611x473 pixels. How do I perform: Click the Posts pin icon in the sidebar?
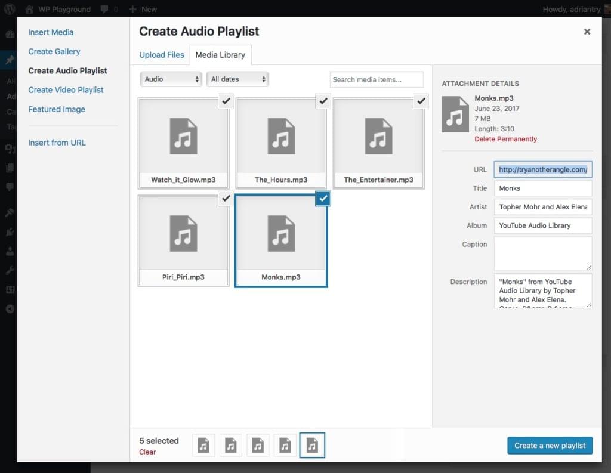[x=9, y=60]
